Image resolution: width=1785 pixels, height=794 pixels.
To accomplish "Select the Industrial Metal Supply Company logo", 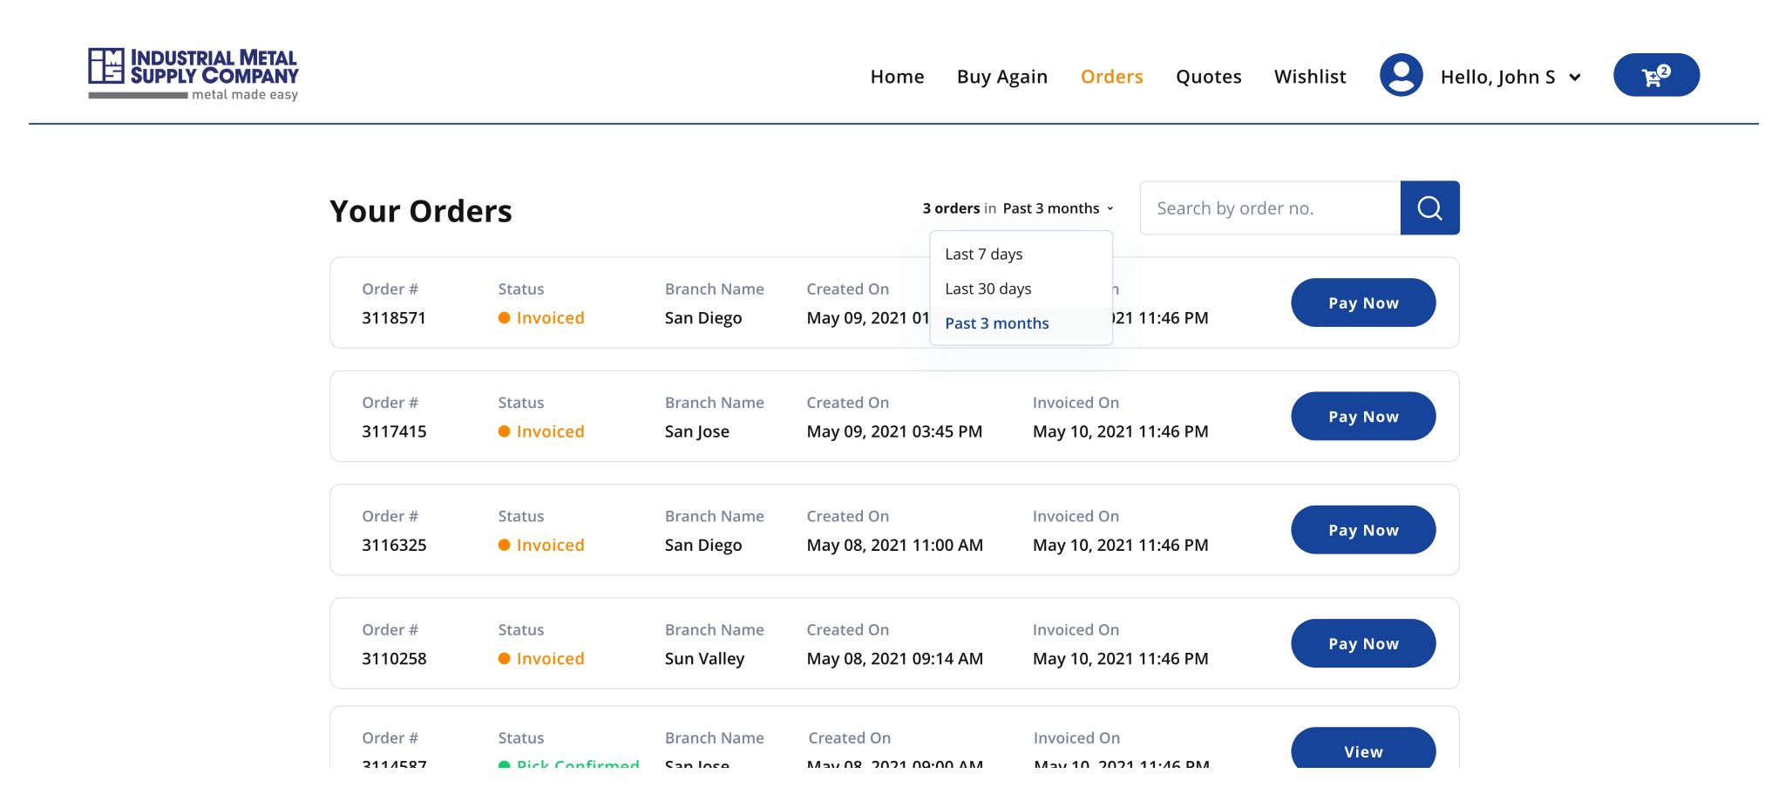I will point(193,73).
